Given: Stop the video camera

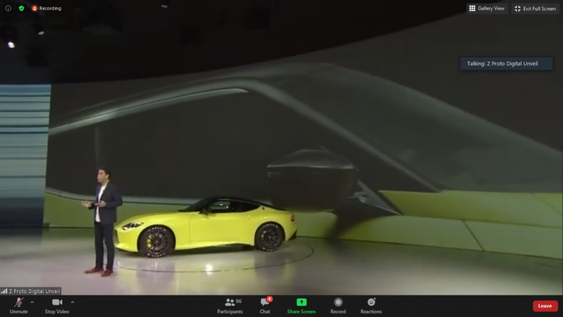Looking at the screenshot, I should pyautogui.click(x=57, y=306).
